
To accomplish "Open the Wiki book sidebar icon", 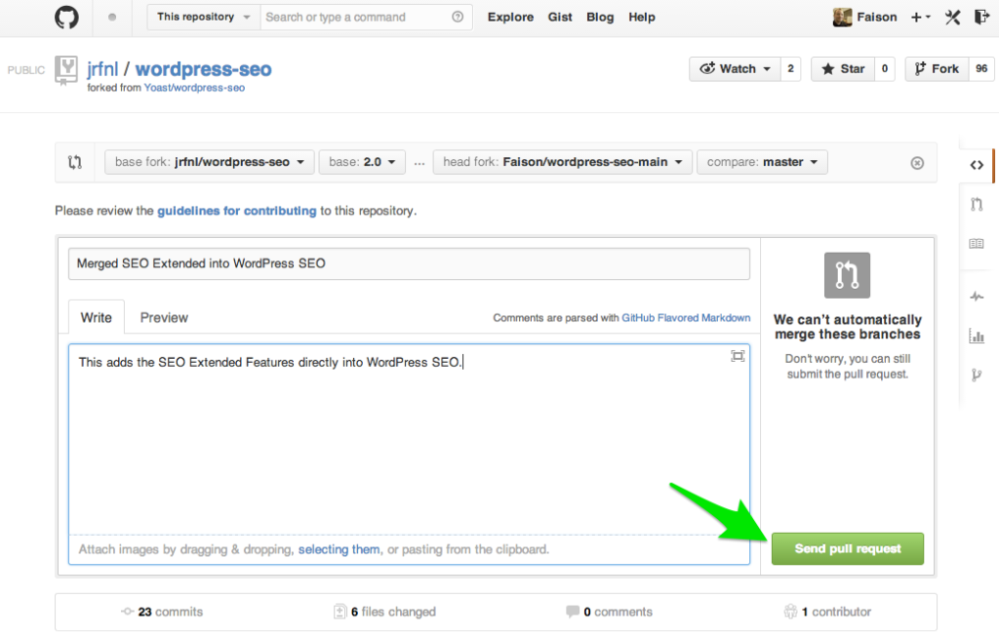I will tap(976, 243).
